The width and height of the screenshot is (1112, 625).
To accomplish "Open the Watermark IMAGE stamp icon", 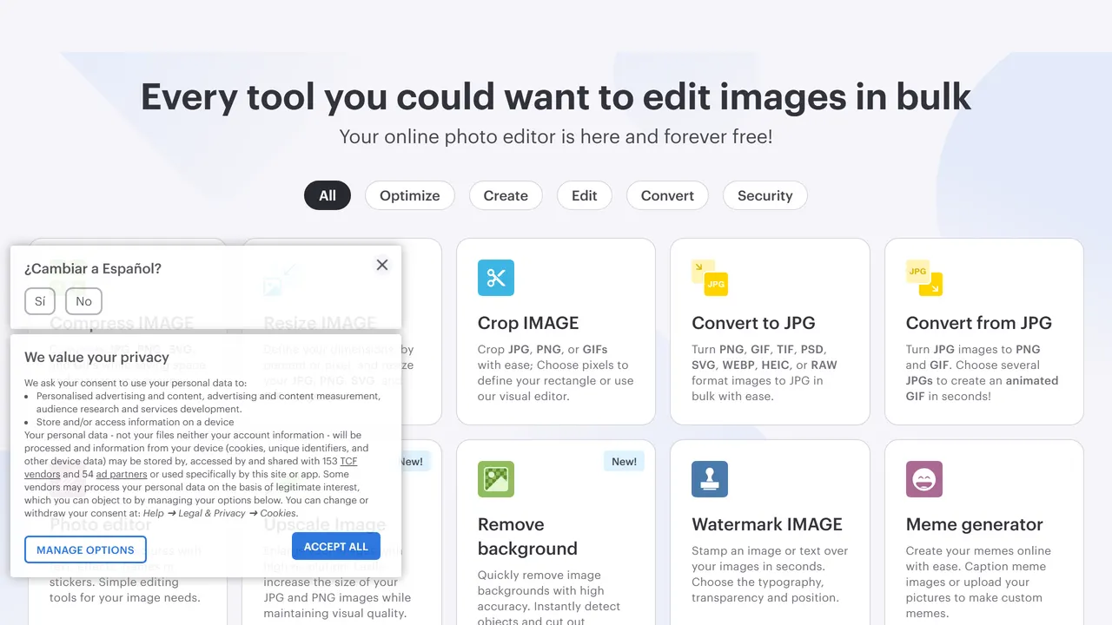I will [710, 479].
